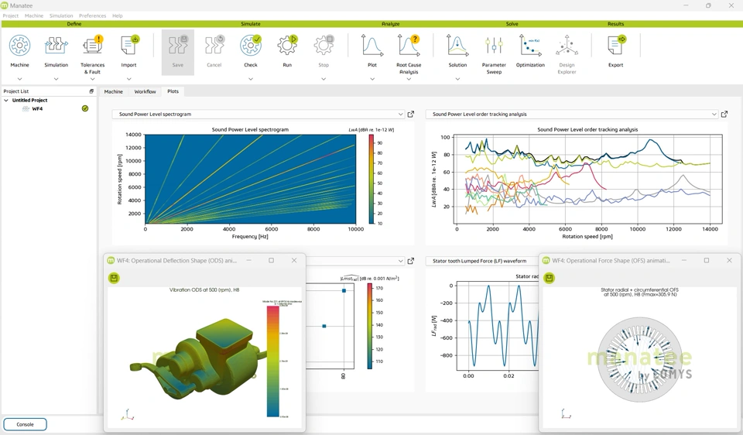Click the WF4 green status check icon
Screen dimensions: 743x435
tap(85, 108)
